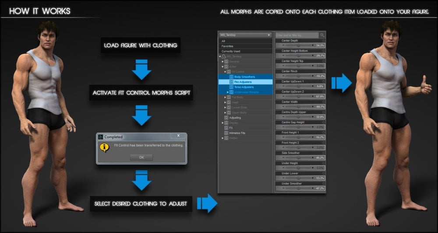The height and width of the screenshot is (233, 438).
Task: Click the magnifier search icon beside filter field
Action: point(322,35)
